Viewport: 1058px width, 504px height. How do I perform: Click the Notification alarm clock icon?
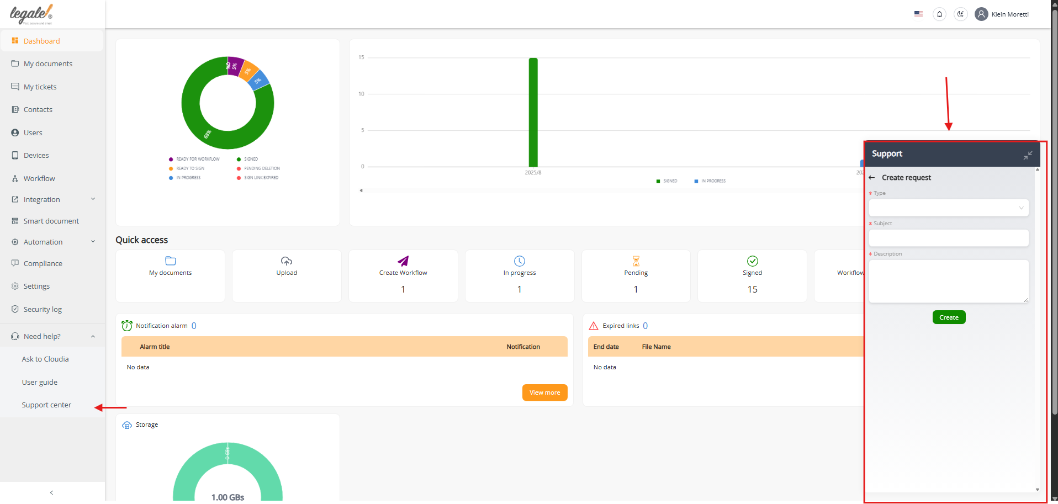point(127,326)
